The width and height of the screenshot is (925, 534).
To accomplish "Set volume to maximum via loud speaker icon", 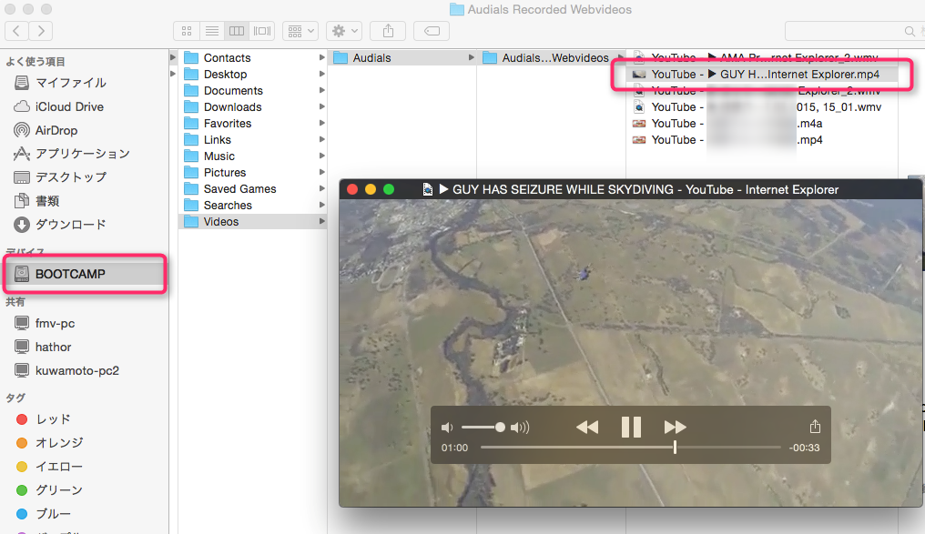I will tap(520, 428).
